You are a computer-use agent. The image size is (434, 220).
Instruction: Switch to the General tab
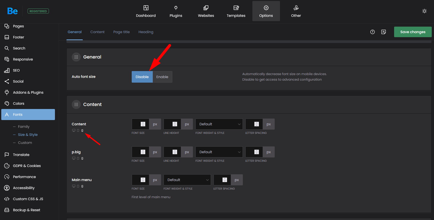pos(75,32)
